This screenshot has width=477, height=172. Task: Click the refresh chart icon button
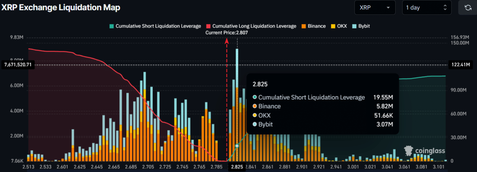(468, 8)
